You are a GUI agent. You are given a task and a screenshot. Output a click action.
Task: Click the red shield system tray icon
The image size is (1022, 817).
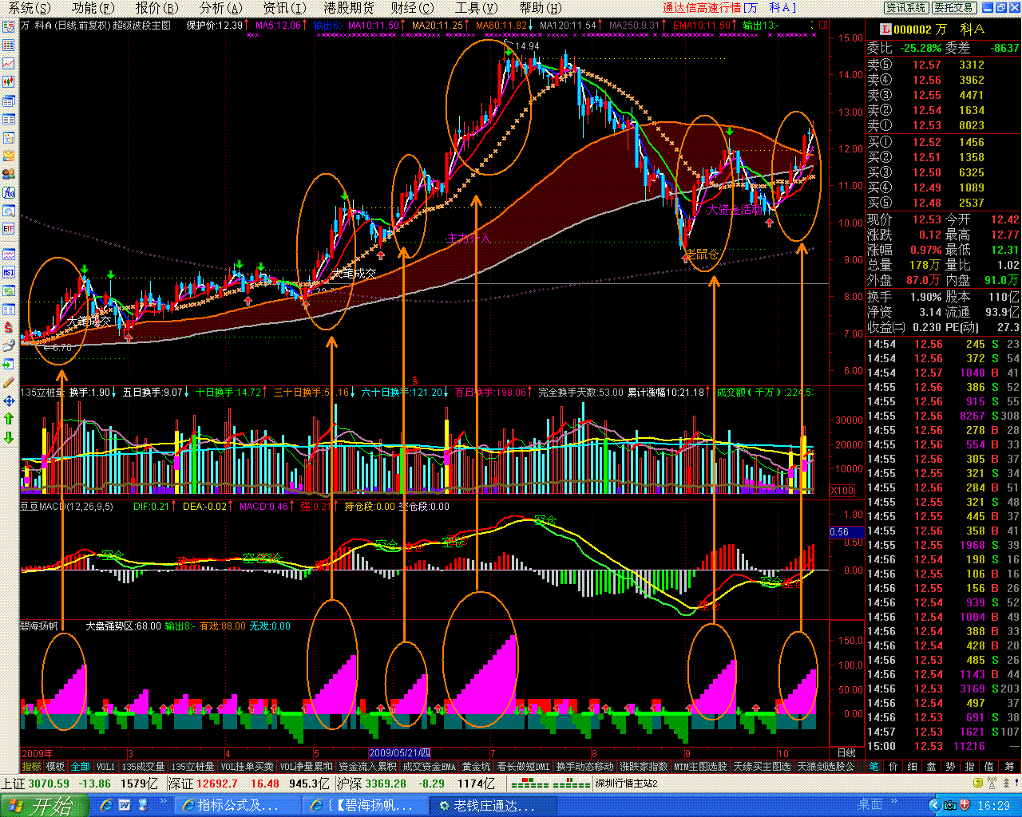tap(965, 805)
